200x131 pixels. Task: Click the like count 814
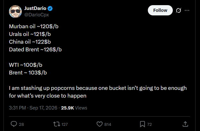coord(108,124)
